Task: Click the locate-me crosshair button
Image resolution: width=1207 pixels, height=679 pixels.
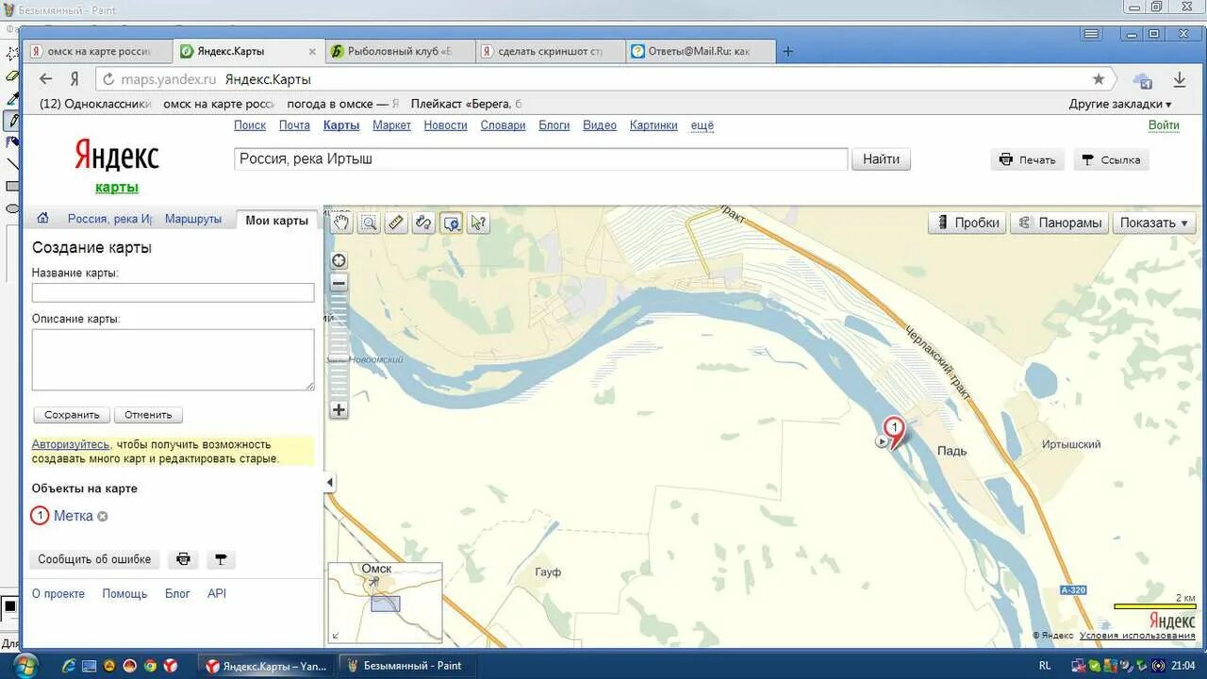Action: [x=339, y=261]
